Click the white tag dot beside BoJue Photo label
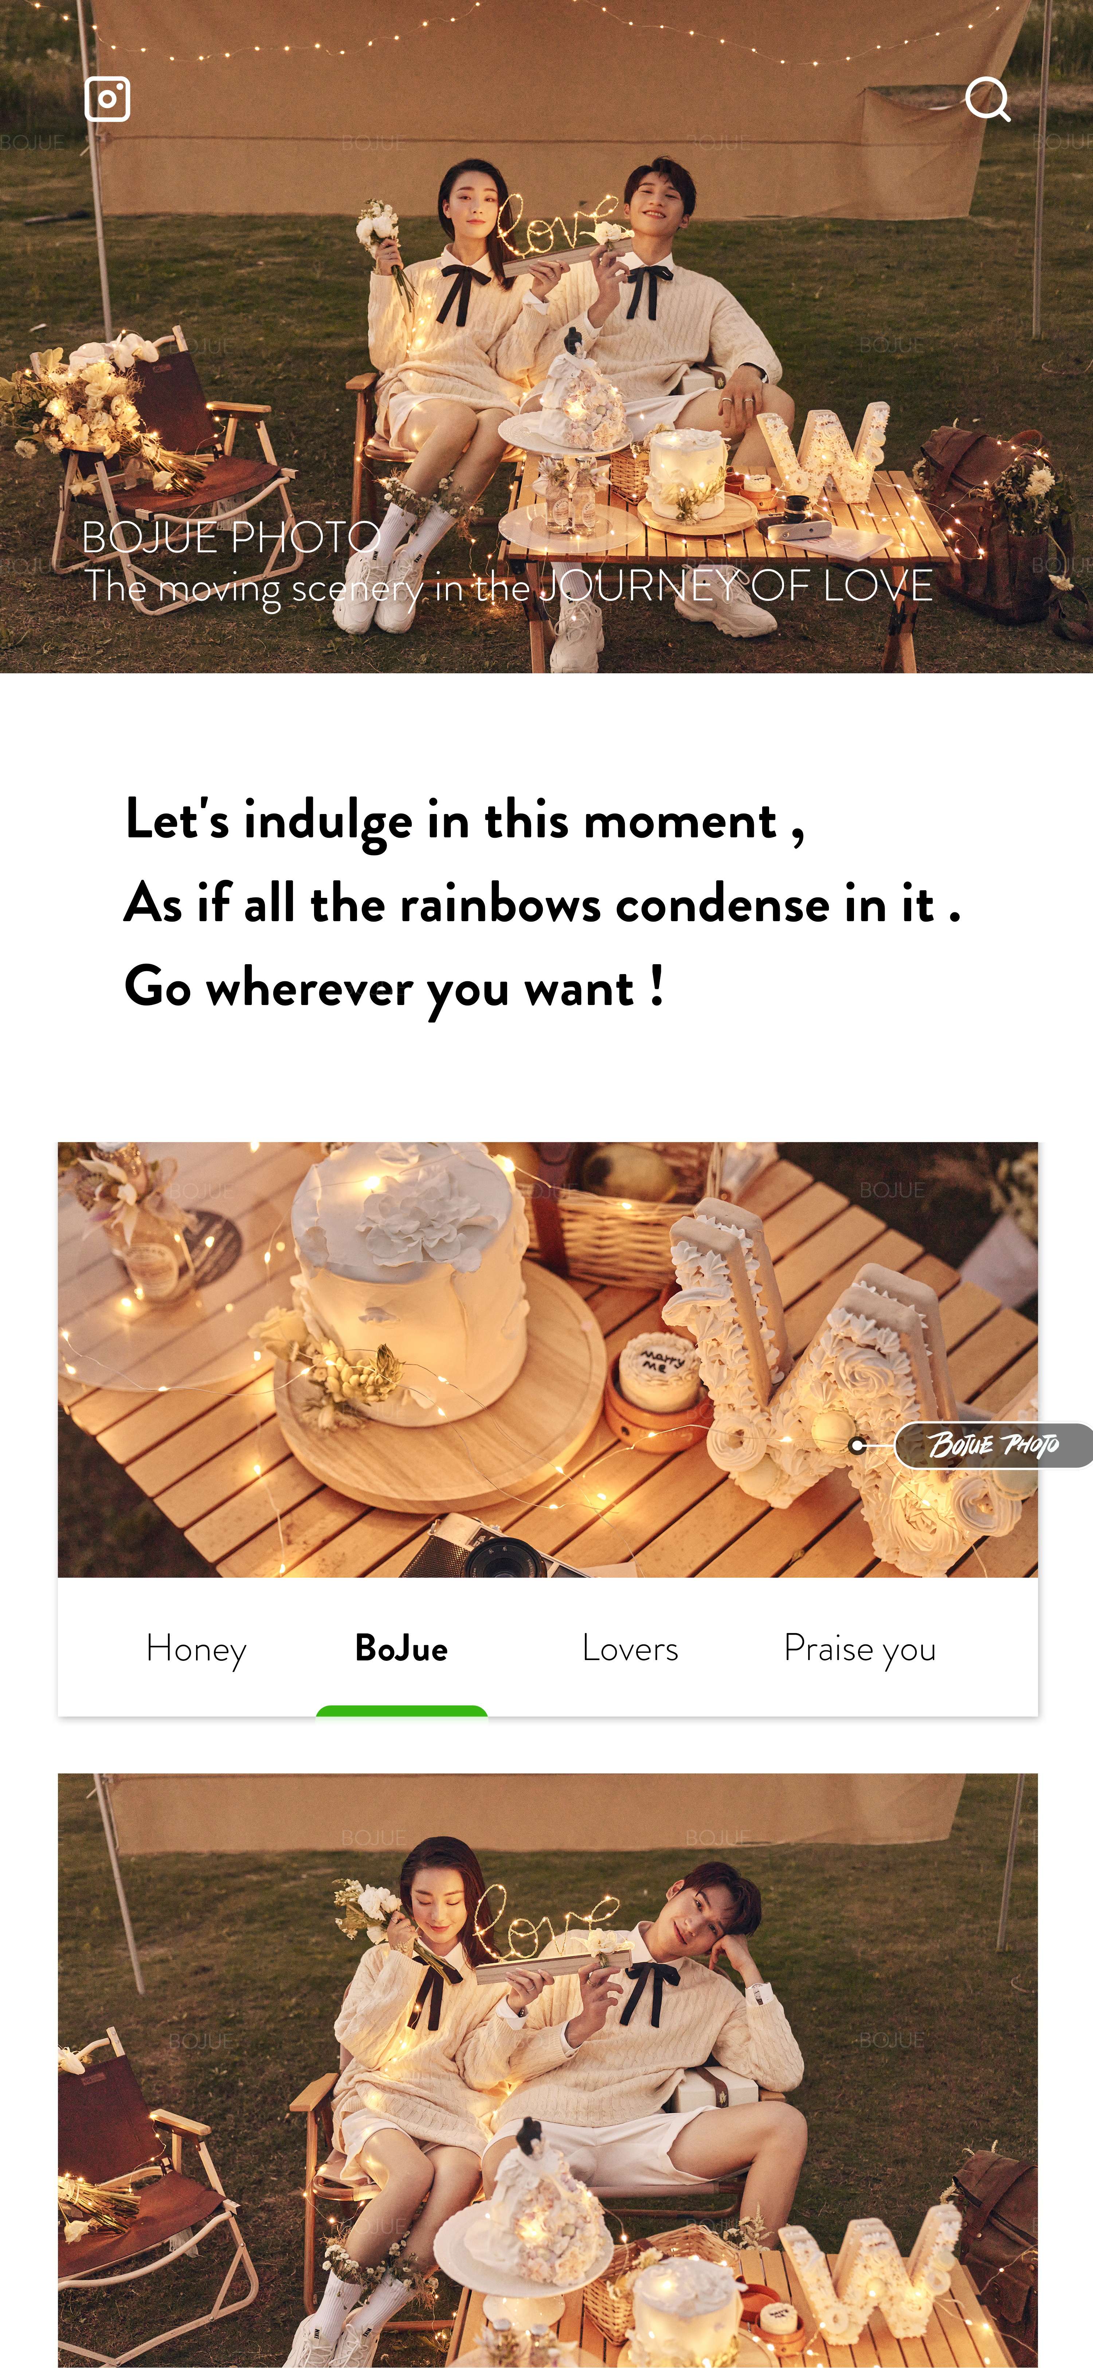The height and width of the screenshot is (2368, 1093). (857, 1446)
